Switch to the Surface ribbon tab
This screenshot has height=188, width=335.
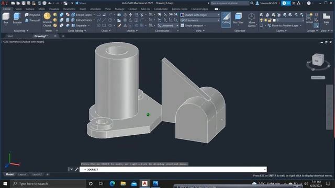(x=30, y=9)
